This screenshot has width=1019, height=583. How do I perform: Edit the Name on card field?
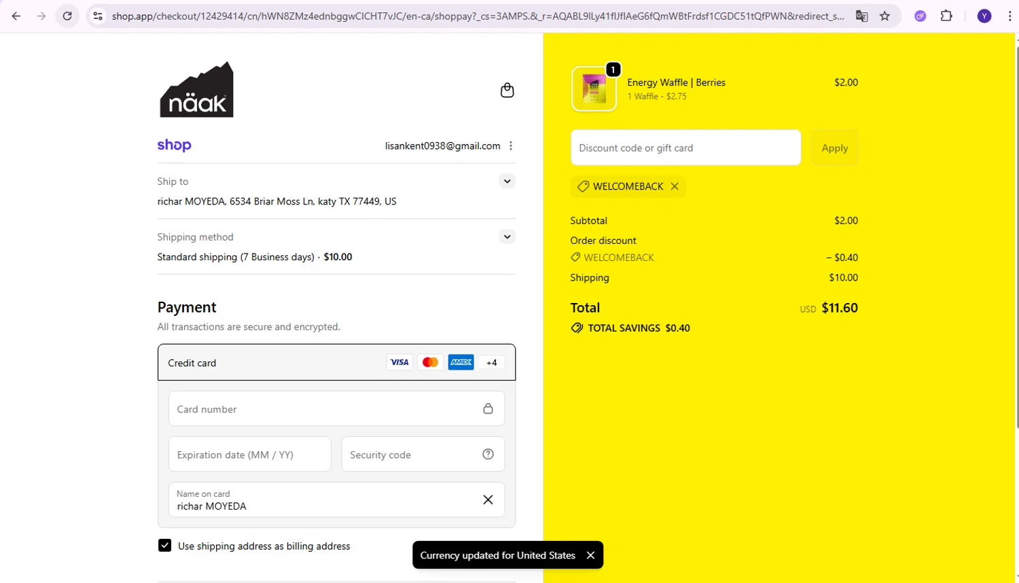(336, 499)
